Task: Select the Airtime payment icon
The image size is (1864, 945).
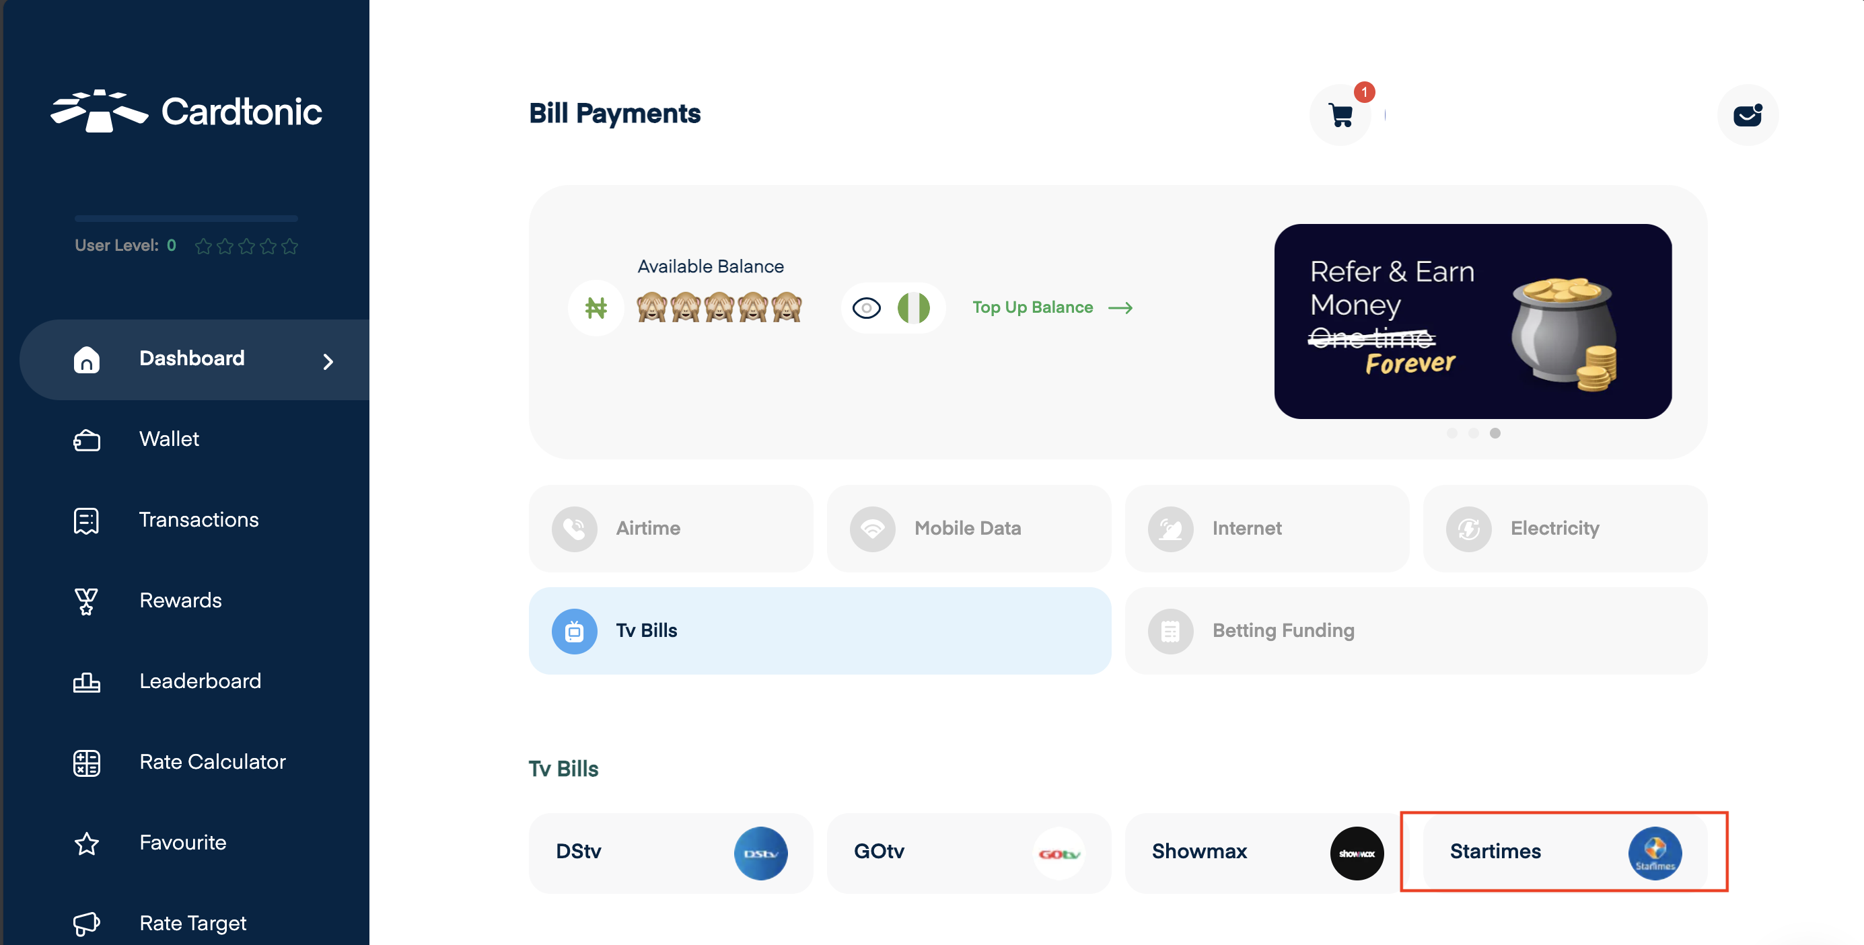Action: (x=575, y=527)
